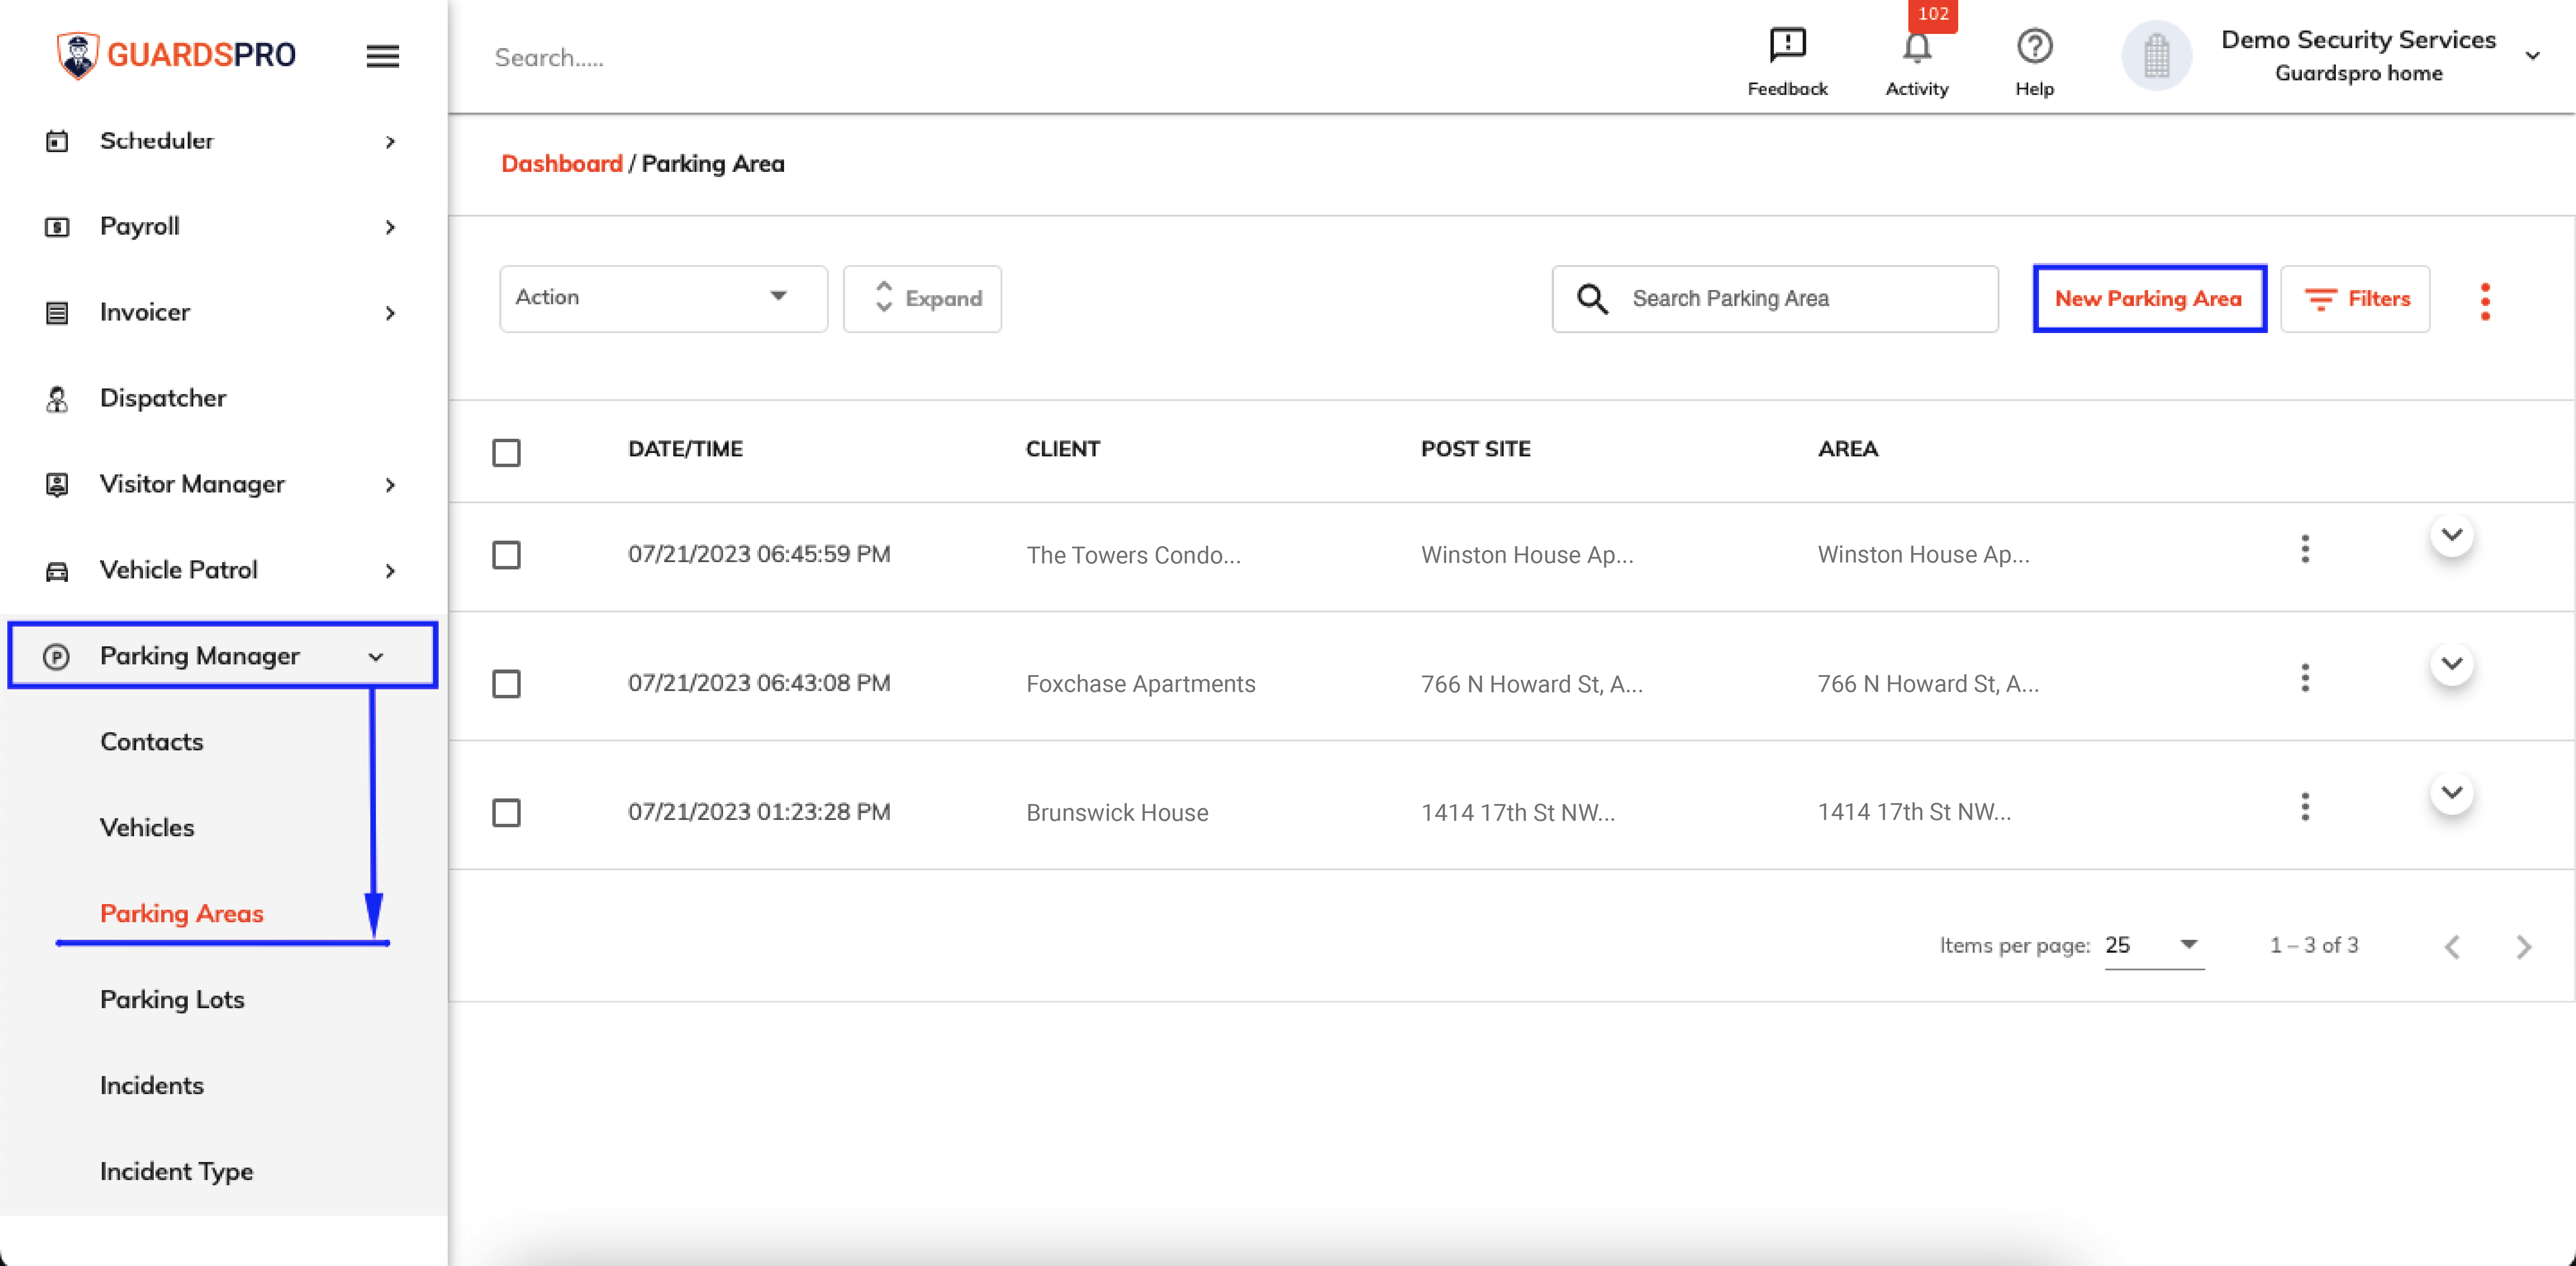Image resolution: width=2576 pixels, height=1266 pixels.
Task: Check the The Towers Condo row checkbox
Action: [506, 555]
